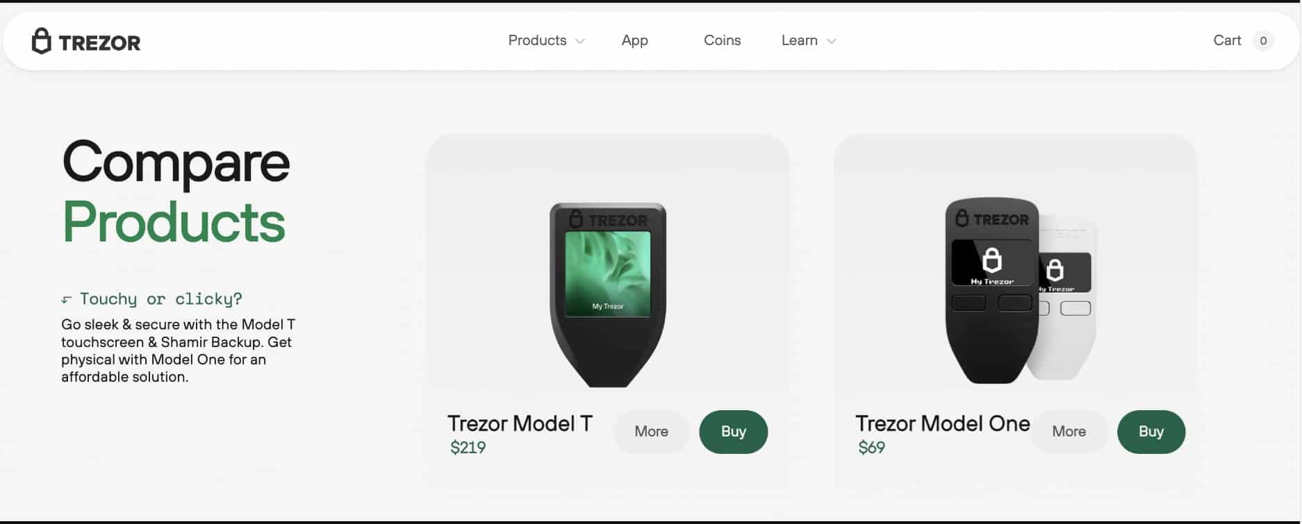Click the black Trezor Model One image
The width and height of the screenshot is (1302, 524).
[x=991, y=291]
